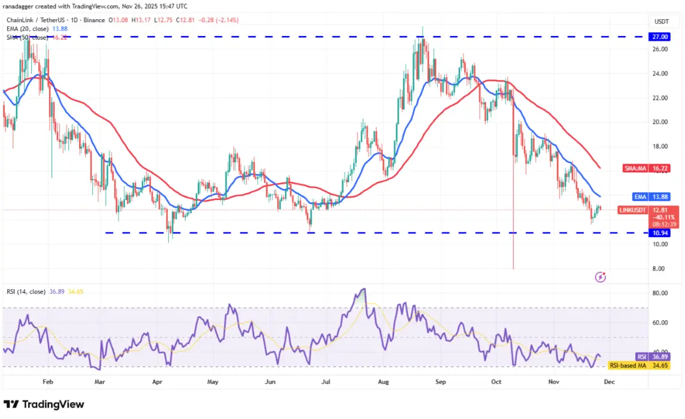Click the purple RSI 36.89 value tag

click(653, 357)
